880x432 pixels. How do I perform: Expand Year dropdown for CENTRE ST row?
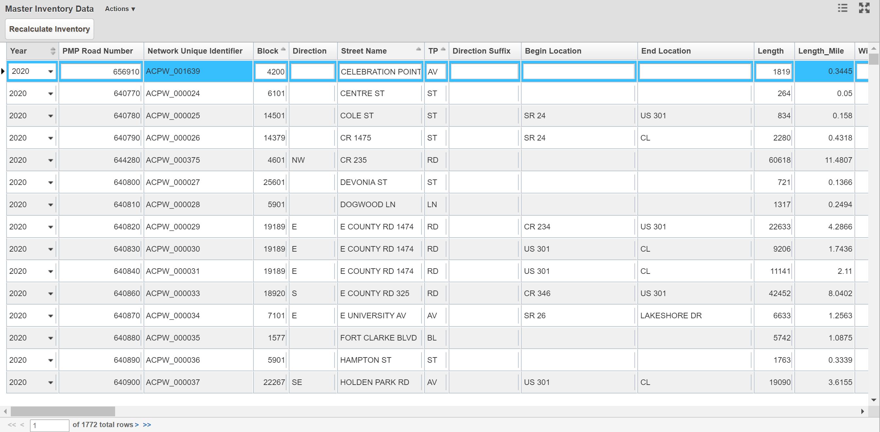point(51,93)
